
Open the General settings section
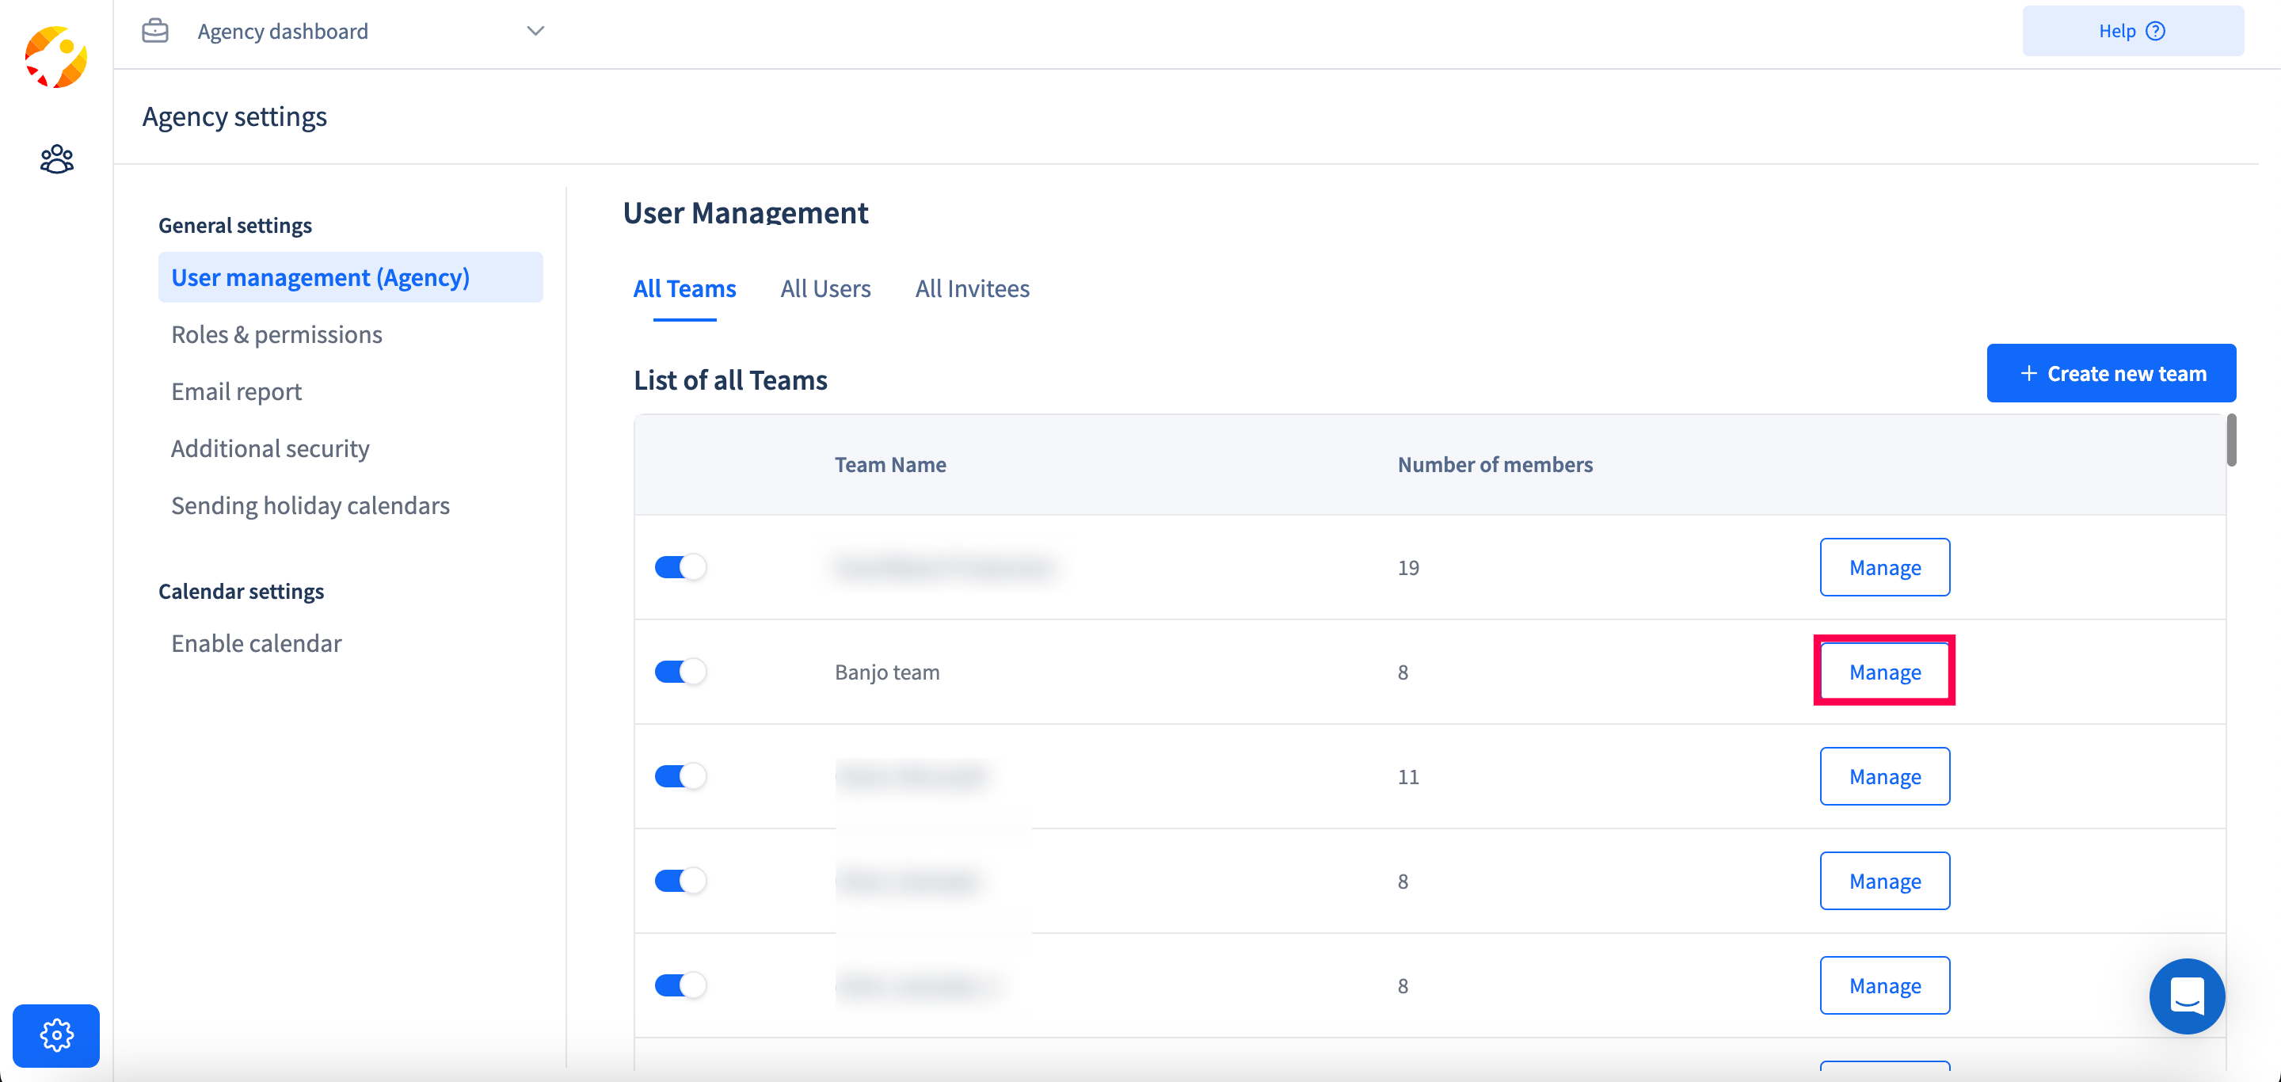click(x=237, y=224)
